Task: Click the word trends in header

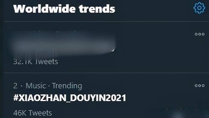Action: click(97, 9)
